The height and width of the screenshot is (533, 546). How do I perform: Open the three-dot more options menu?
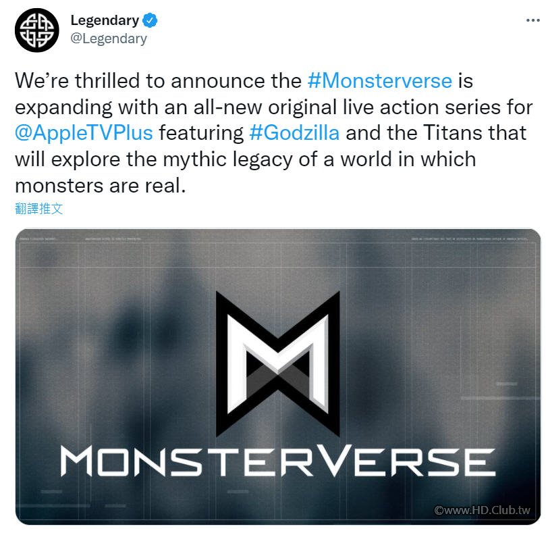(x=533, y=20)
